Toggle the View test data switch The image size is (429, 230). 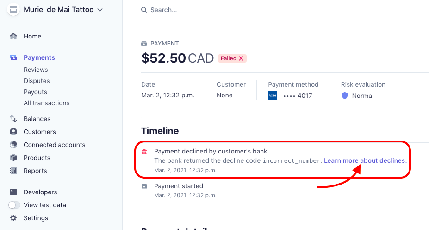pyautogui.click(x=14, y=205)
